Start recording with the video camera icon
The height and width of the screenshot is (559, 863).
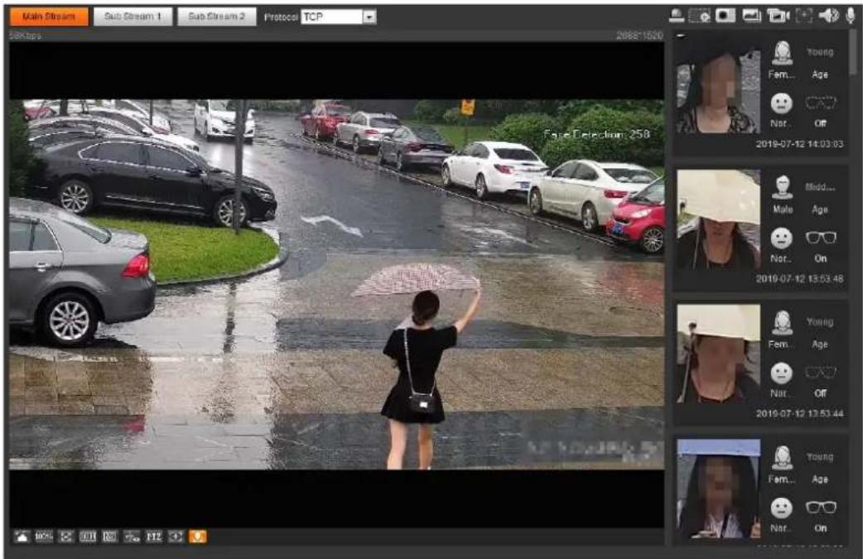778,16
